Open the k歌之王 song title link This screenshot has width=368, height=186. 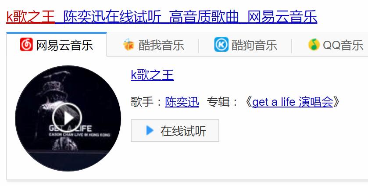tap(152, 75)
